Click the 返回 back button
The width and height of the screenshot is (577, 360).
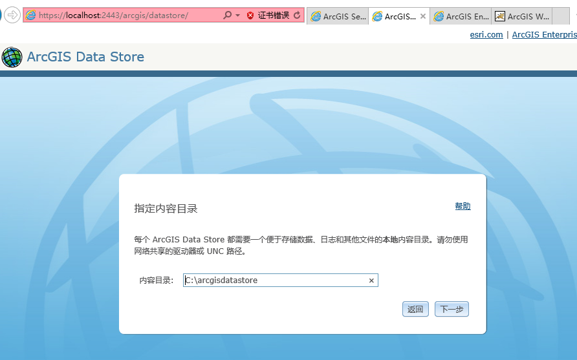coord(415,309)
